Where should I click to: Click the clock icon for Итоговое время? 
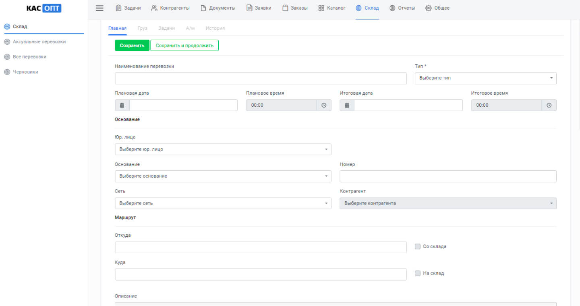549,105
